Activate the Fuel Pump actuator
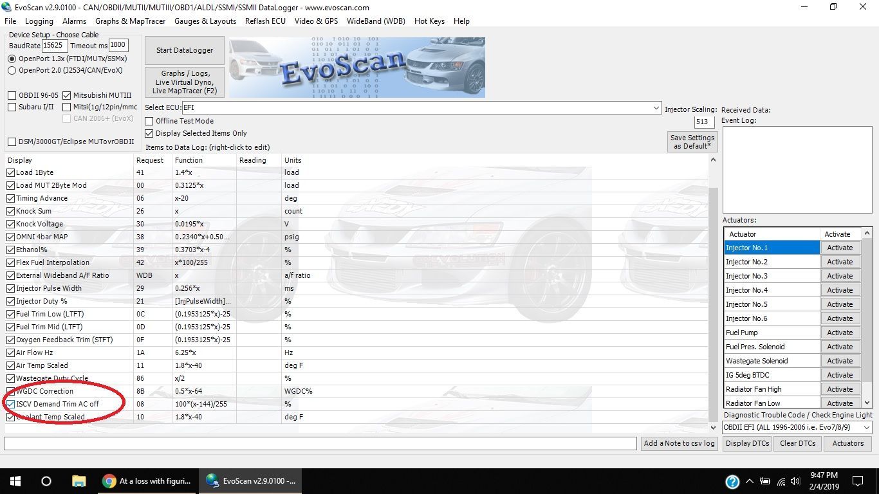 click(x=840, y=333)
